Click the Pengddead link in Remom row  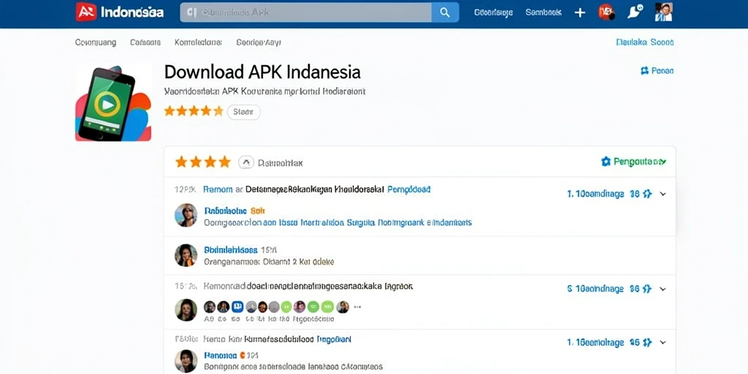click(409, 189)
